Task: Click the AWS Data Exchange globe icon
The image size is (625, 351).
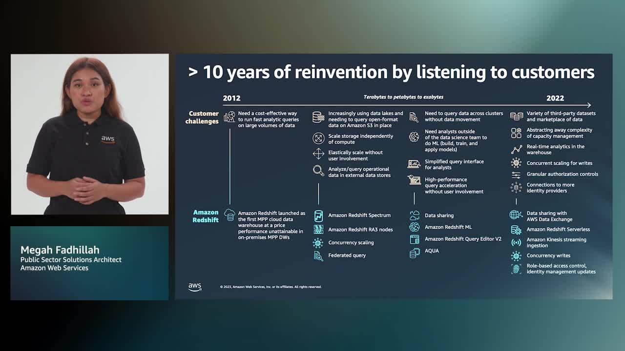Action: [x=516, y=215]
